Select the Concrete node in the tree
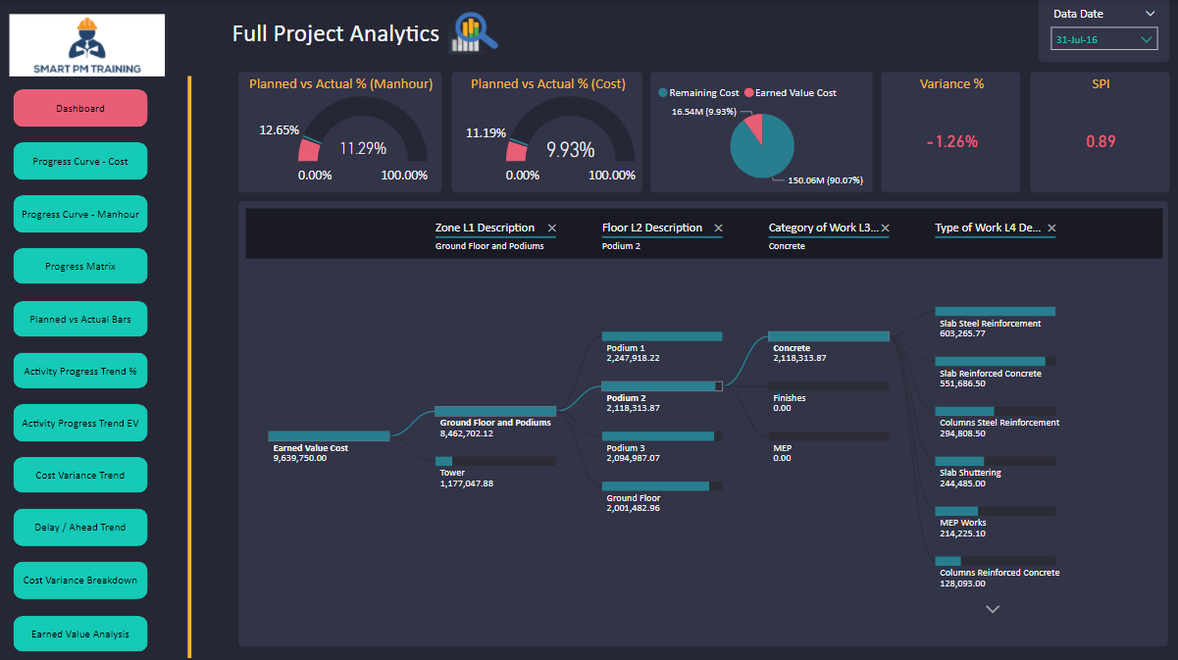Viewport: 1178px width, 660px height. (829, 335)
